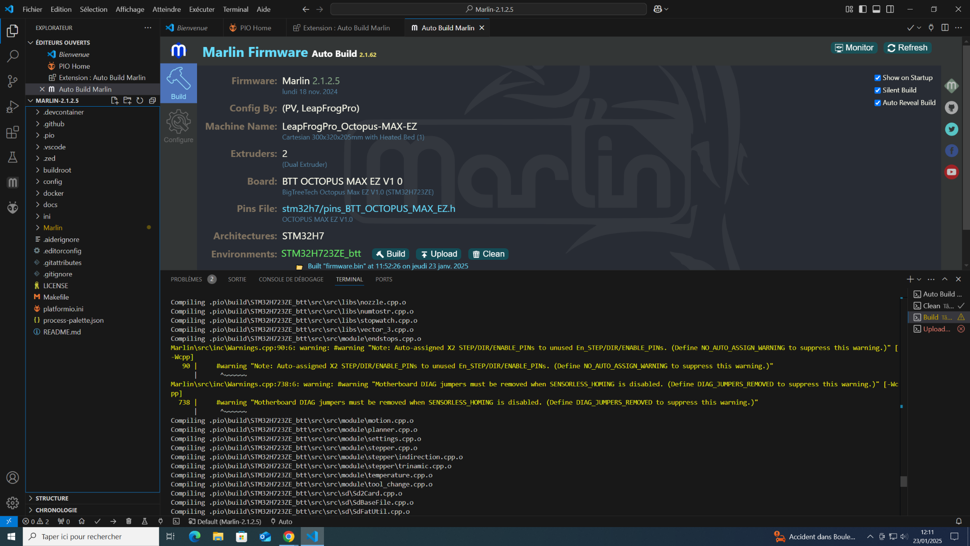Open the Auto Build Marlin activity bar icon
This screenshot has width=970, height=546.
[x=13, y=182]
